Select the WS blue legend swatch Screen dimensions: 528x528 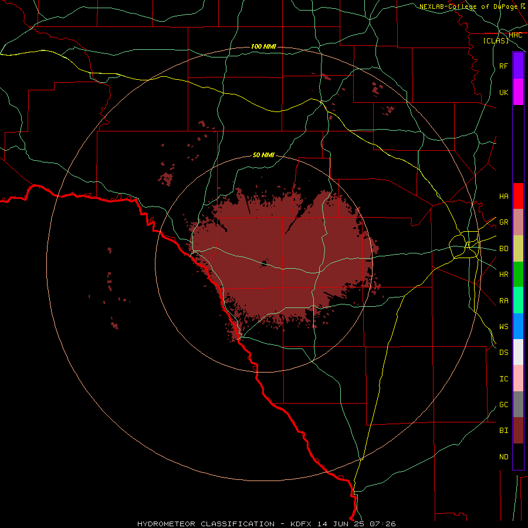click(x=518, y=326)
